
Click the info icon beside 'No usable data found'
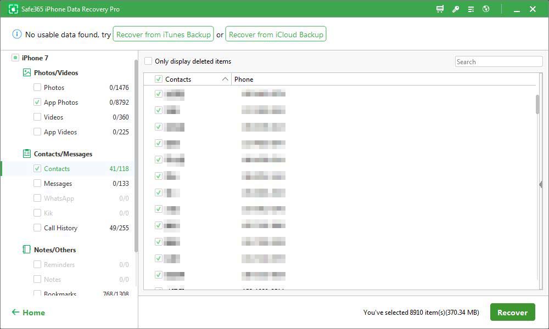17,34
